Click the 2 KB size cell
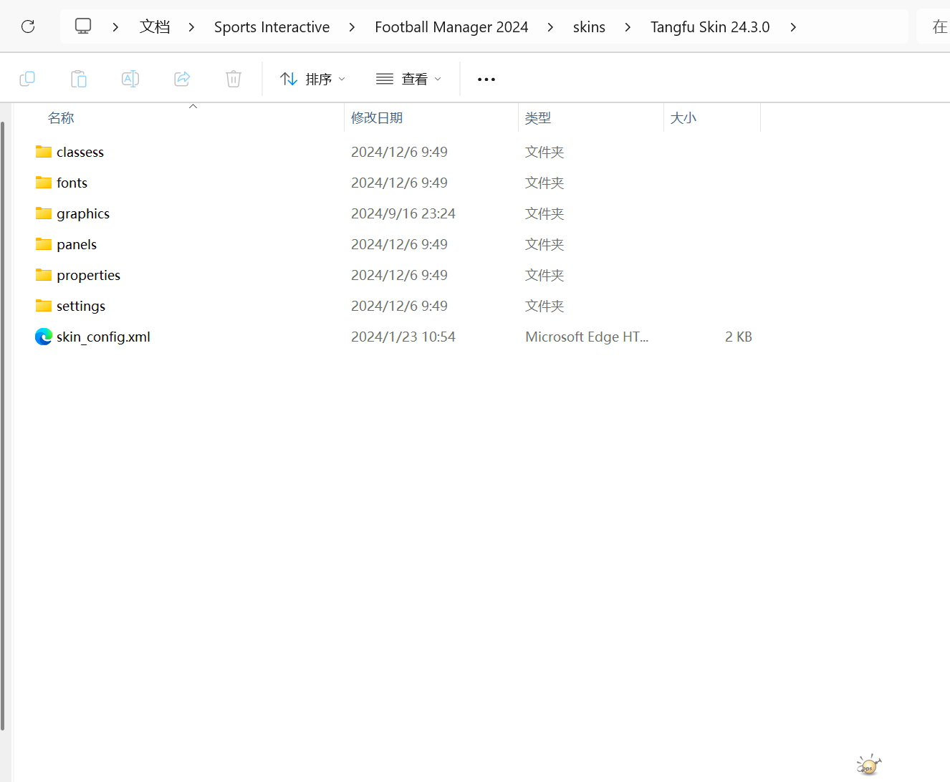This screenshot has width=950, height=782. coord(739,337)
